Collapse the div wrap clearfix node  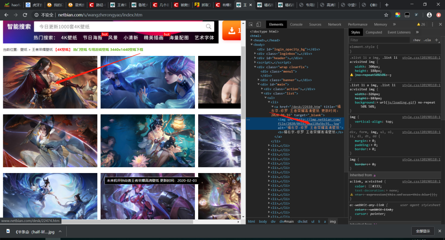(255, 67)
